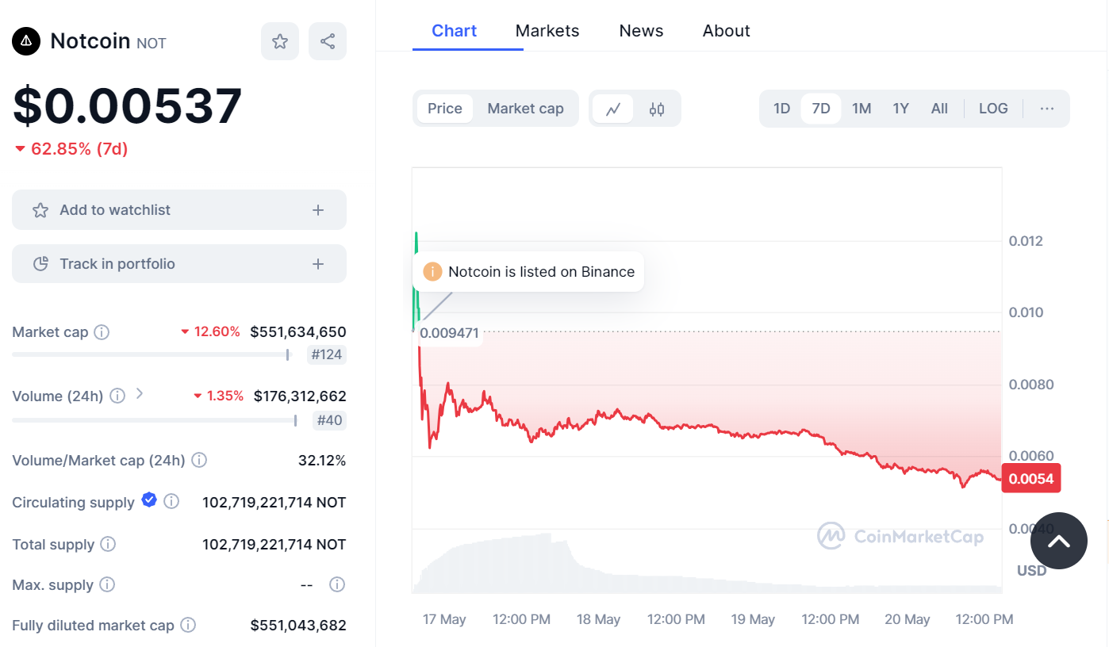Open the Markets tab
This screenshot has width=1109, height=647.
click(x=547, y=31)
